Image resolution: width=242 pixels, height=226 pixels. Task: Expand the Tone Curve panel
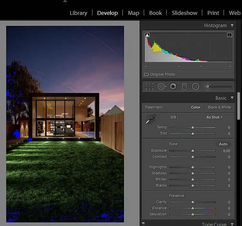[232, 224]
